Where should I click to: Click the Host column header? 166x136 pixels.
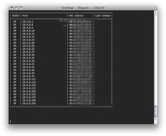[25, 16]
